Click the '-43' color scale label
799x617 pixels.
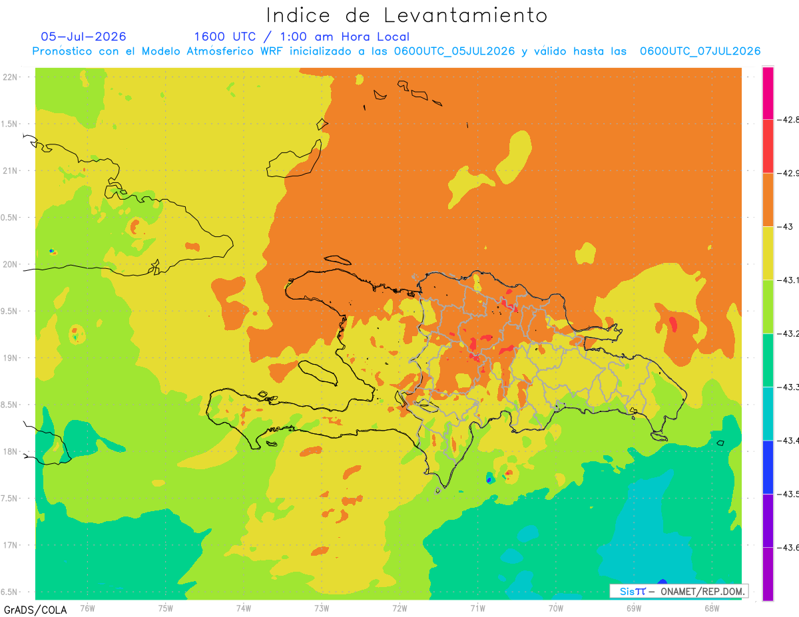pos(786,227)
